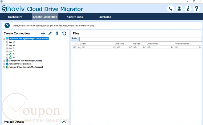Open help question mark in header
Screen dimensions: 203x125
pos(197,9)
